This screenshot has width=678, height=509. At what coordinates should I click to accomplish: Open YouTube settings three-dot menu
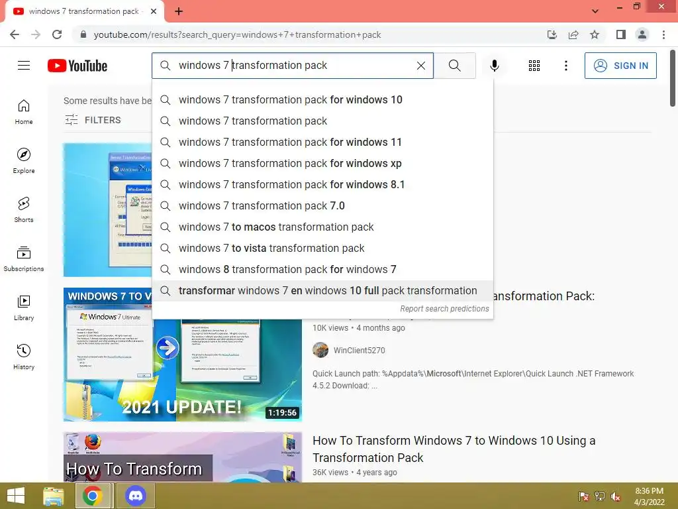(x=565, y=66)
